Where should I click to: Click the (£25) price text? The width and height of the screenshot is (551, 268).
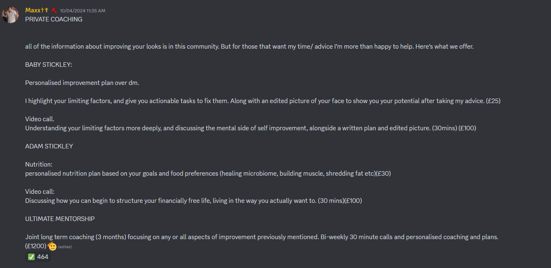[x=493, y=101]
